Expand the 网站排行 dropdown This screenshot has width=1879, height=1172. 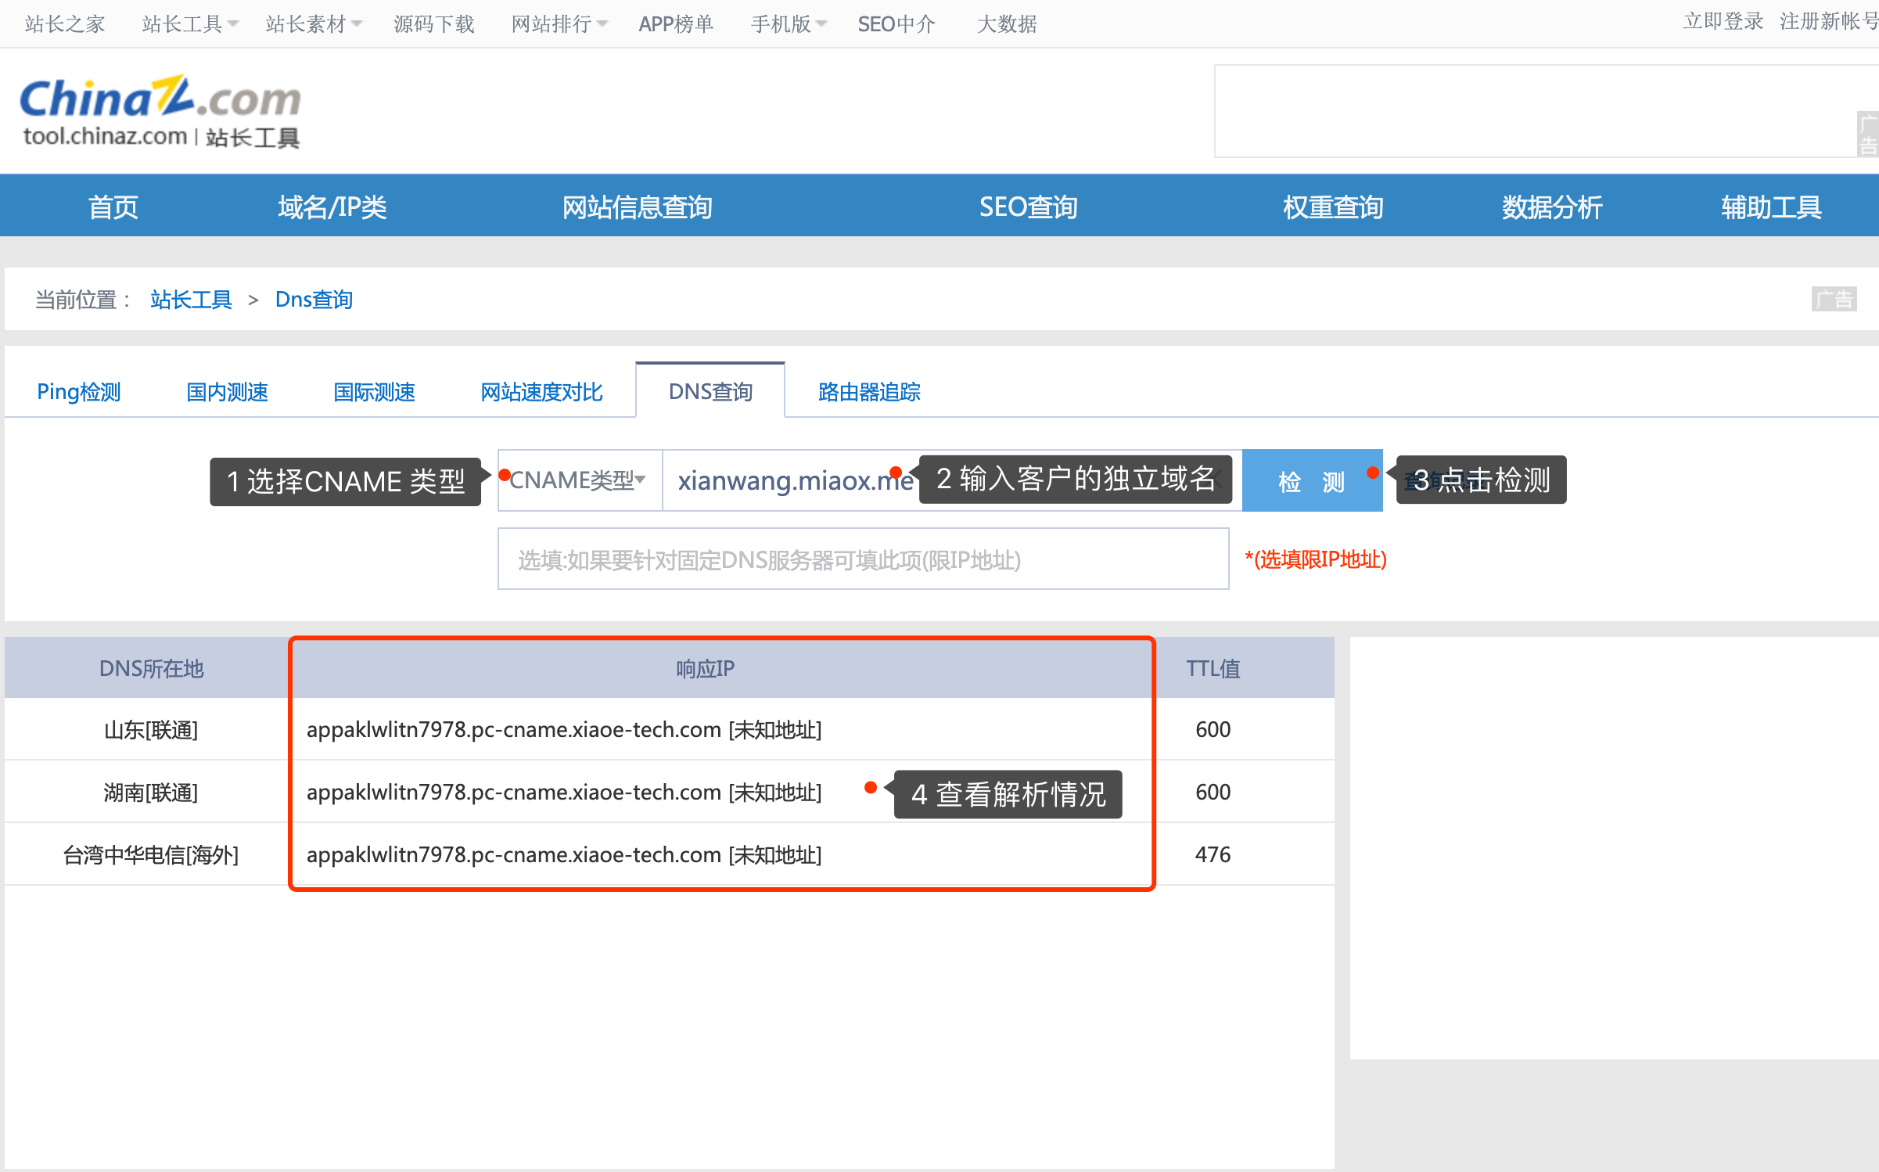click(x=559, y=24)
